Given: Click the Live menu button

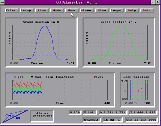Looking at the screenshot, I should click(42, 10).
